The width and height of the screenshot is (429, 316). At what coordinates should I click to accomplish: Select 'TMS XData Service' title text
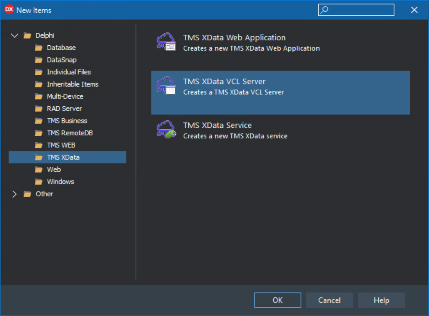coord(217,125)
